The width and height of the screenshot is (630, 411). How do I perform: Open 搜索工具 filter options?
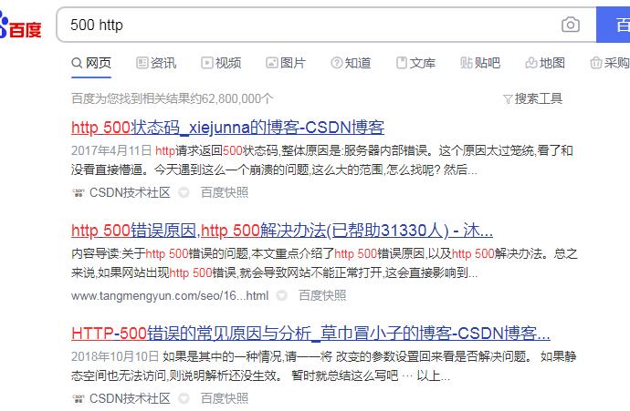click(533, 98)
